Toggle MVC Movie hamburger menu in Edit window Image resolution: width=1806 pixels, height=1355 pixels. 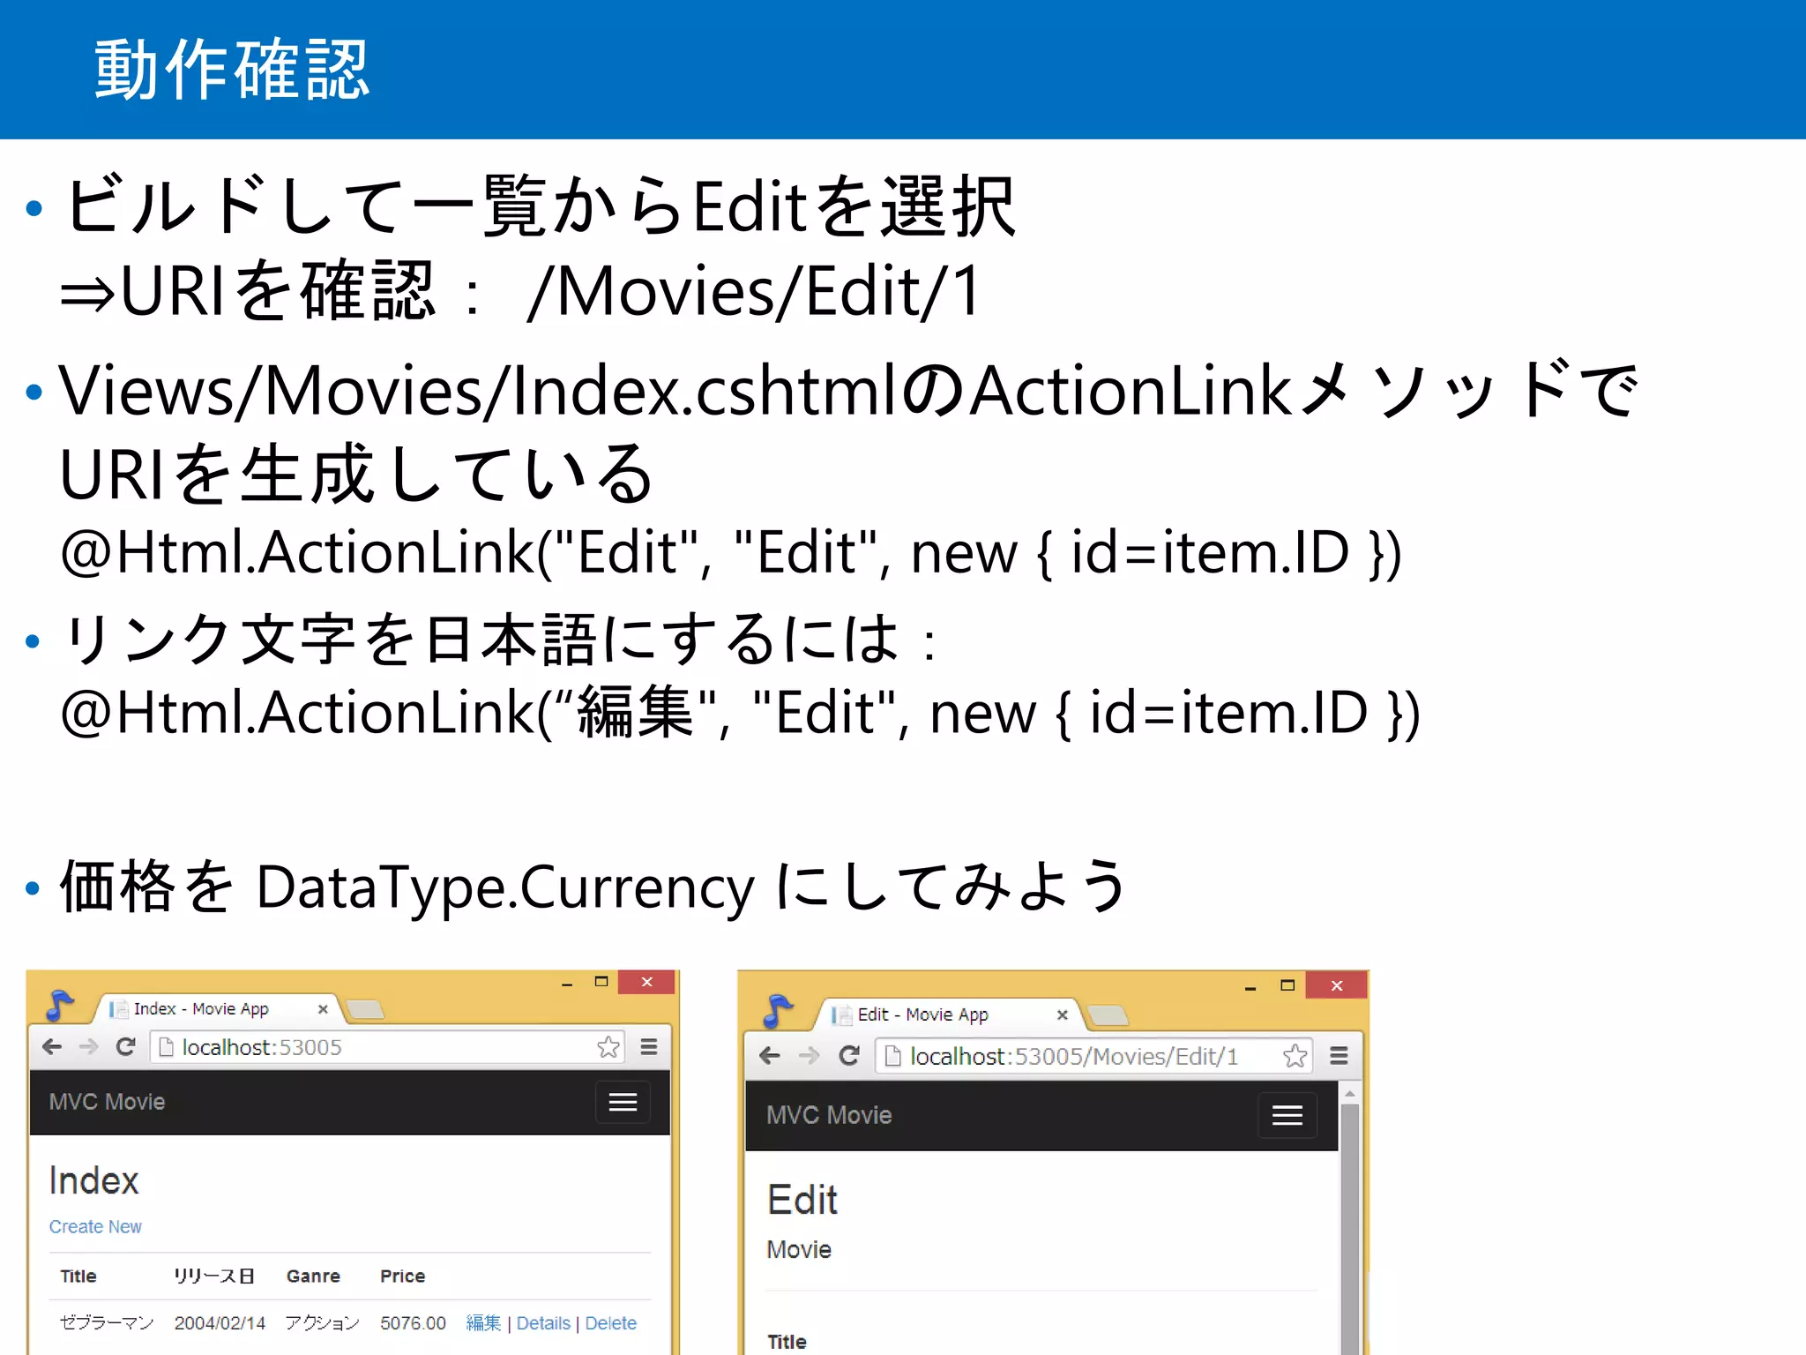(x=1287, y=1116)
